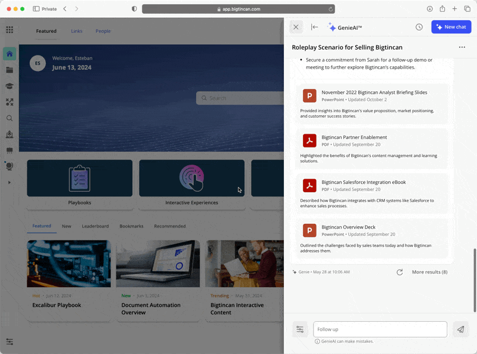Open the Bigtincan Partner Enablement PDF
477x354 pixels.
pos(371,149)
